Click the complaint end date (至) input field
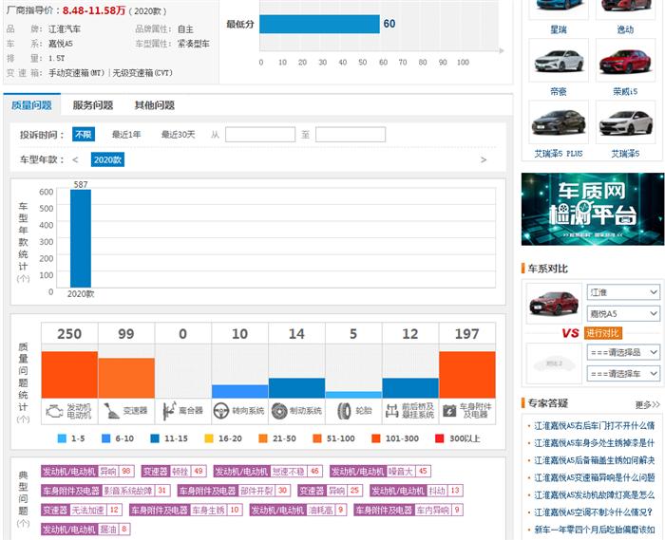The height and width of the screenshot is (540, 665). click(351, 135)
